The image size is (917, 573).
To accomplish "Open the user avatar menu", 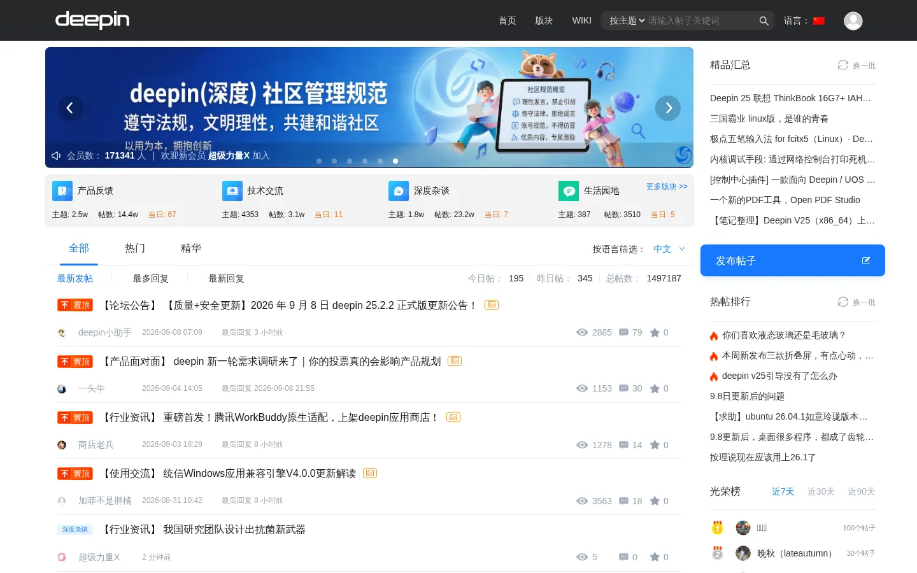I will 853,21.
